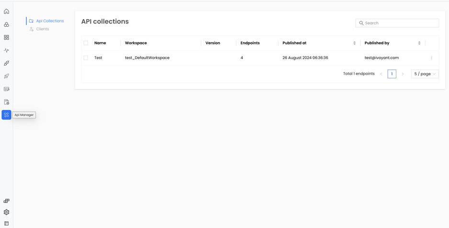Image resolution: width=449 pixels, height=228 pixels.
Task: Click the rocket deploy icon in sidebar
Action: point(6,76)
